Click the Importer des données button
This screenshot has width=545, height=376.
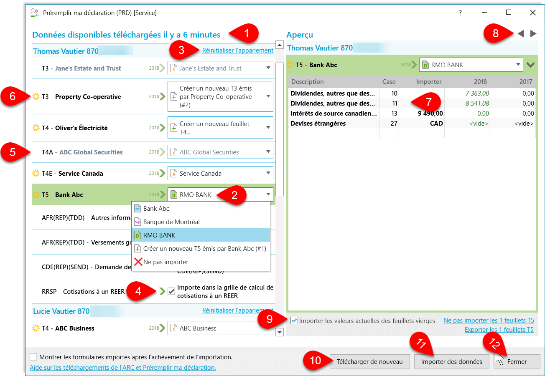(x=451, y=361)
